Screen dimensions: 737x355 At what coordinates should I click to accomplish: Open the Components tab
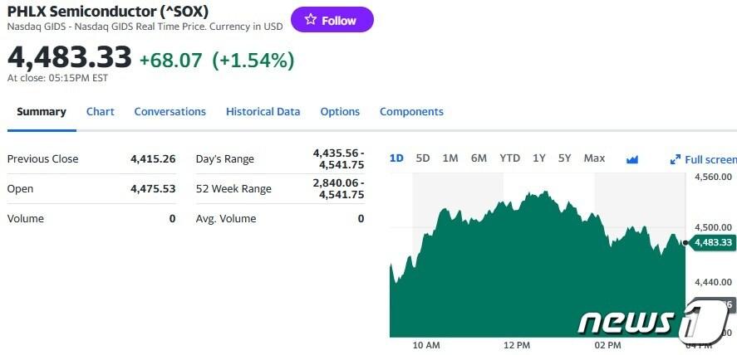[x=411, y=112]
